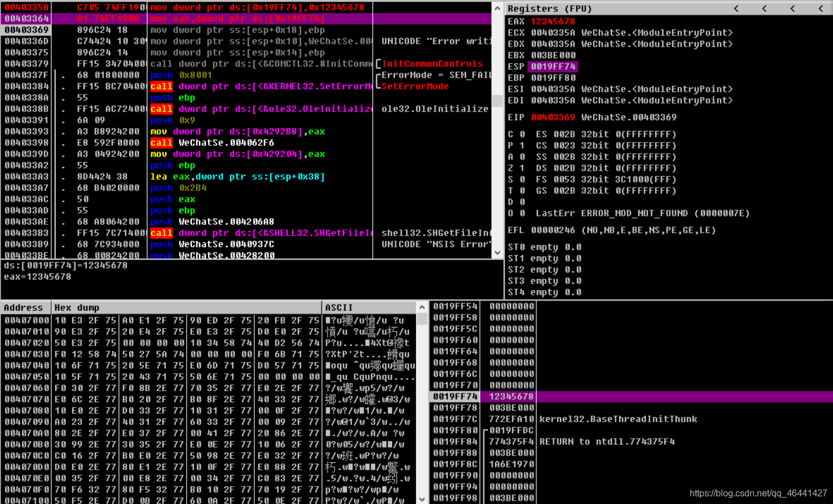Image resolution: width=833 pixels, height=504 pixels.
Task: Select dump row at address 00407000
Action: (209, 320)
